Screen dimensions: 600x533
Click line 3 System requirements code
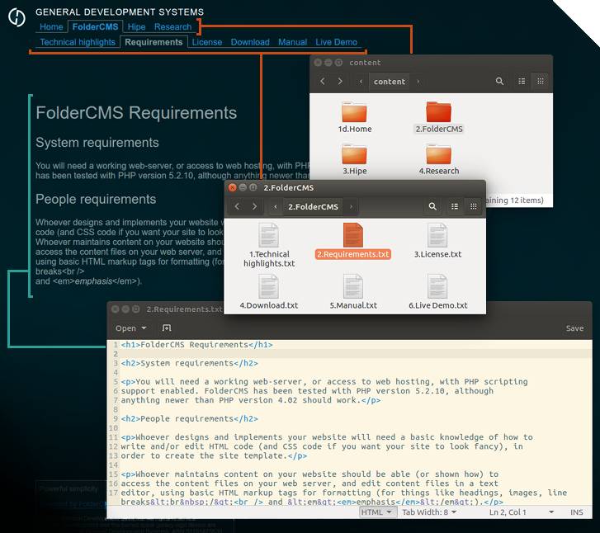coord(190,363)
